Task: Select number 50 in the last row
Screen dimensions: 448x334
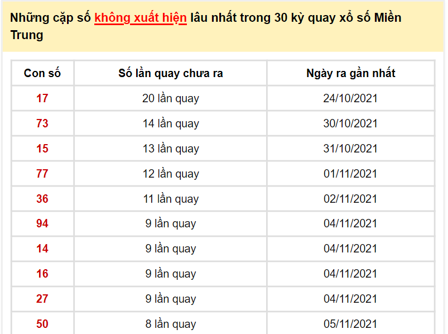Action: pos(42,324)
